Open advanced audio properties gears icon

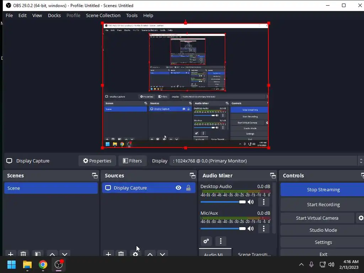(x=206, y=241)
